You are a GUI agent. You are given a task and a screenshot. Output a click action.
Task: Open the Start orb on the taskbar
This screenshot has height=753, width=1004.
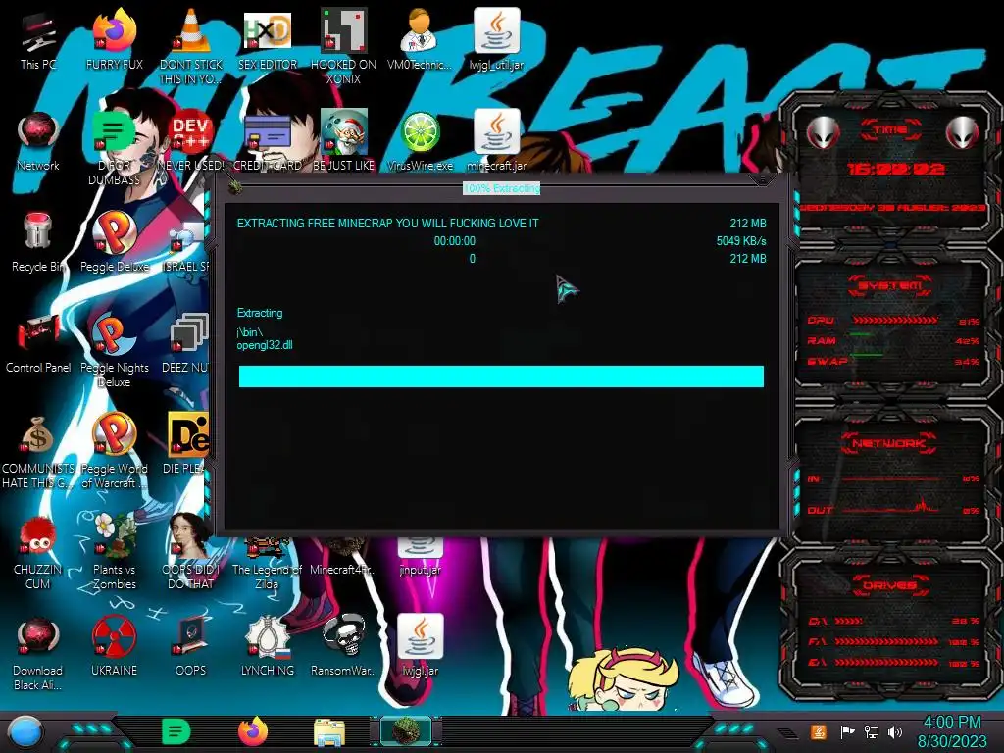25,731
